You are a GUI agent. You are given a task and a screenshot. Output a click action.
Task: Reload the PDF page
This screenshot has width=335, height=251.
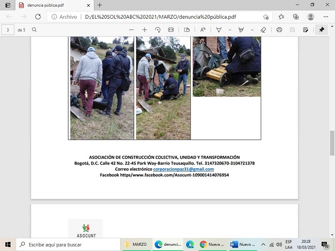38,17
